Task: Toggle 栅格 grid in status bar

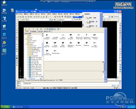Action: pos(48,88)
